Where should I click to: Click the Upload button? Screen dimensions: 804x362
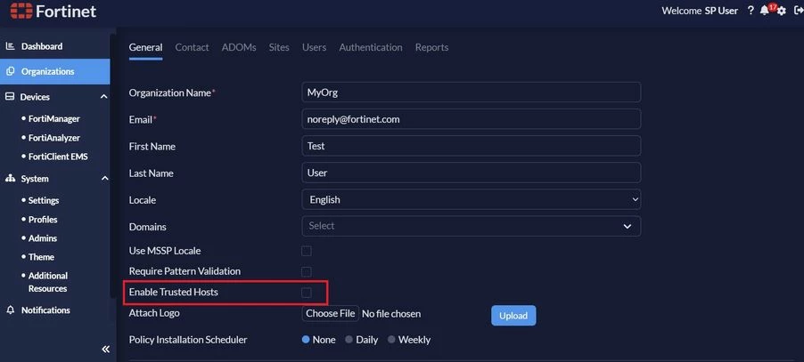tap(513, 316)
